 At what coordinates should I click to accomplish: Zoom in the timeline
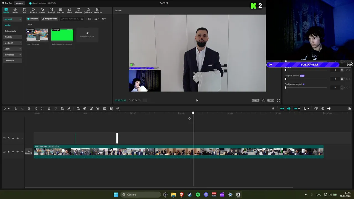(x=349, y=109)
